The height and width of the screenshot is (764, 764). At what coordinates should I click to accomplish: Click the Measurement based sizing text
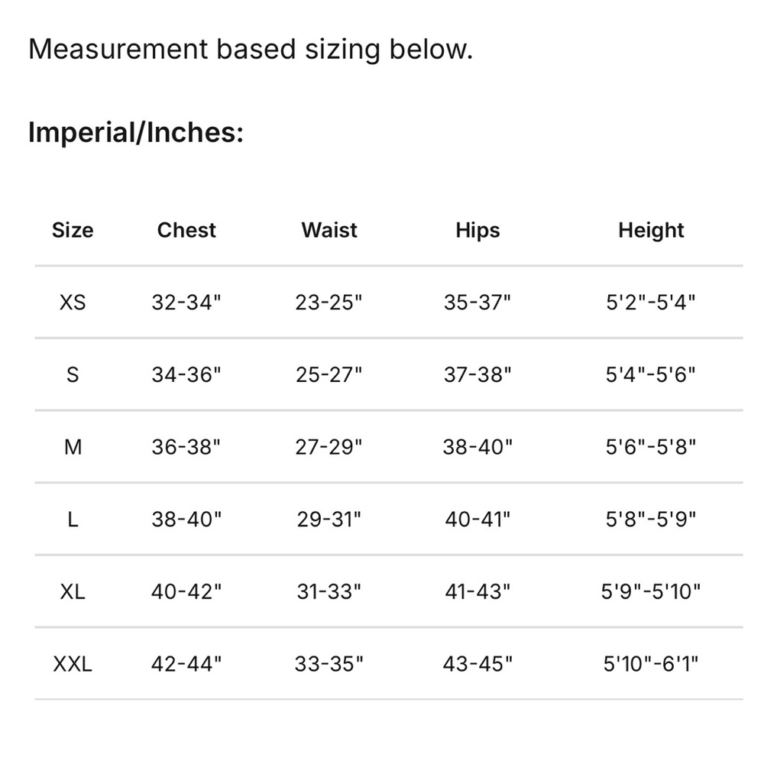coord(251,50)
